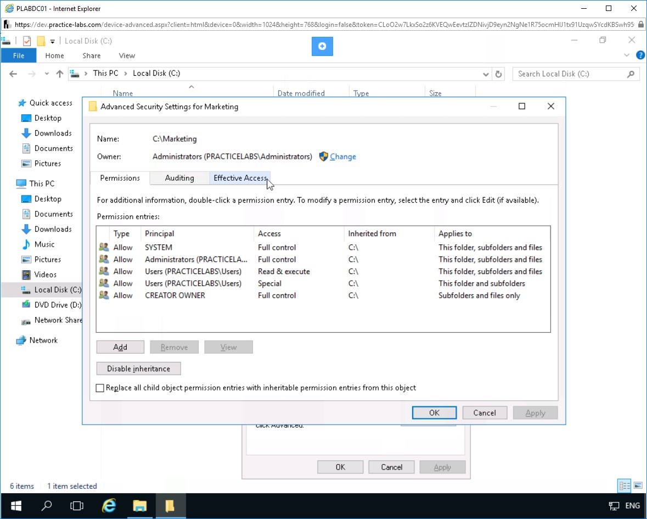Navigate back in File Explorer

(13, 74)
